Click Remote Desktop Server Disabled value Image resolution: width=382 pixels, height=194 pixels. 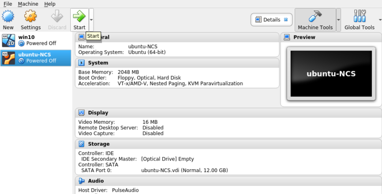click(x=153, y=128)
